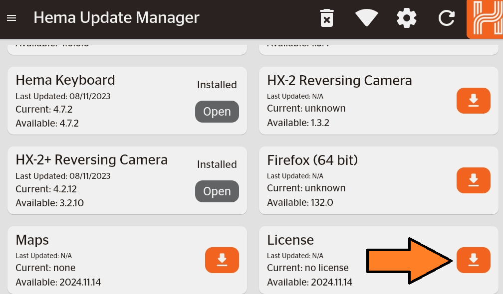This screenshot has height=294, width=503.
Task: Click the HX-2 Reversing Camera title
Action: (x=339, y=80)
